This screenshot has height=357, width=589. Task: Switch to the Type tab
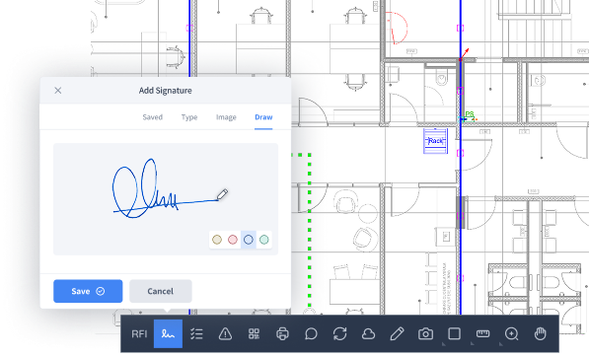point(189,117)
